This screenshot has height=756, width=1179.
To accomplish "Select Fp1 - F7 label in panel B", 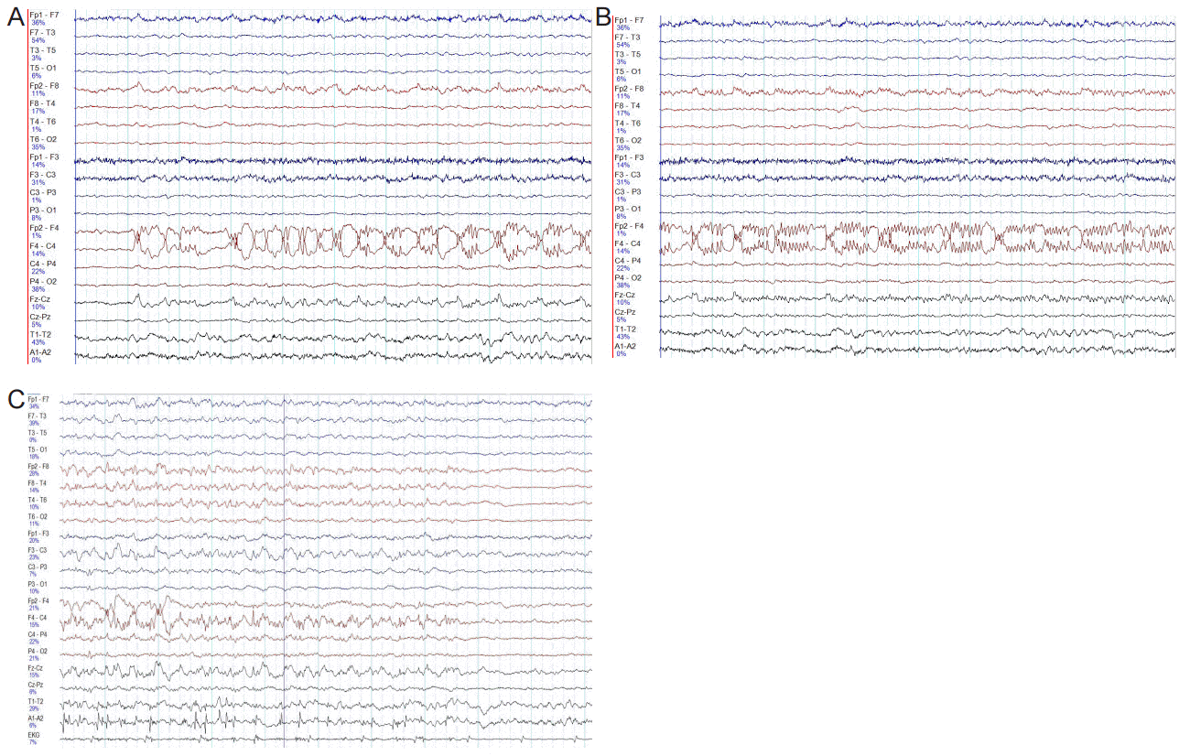I will (x=629, y=20).
